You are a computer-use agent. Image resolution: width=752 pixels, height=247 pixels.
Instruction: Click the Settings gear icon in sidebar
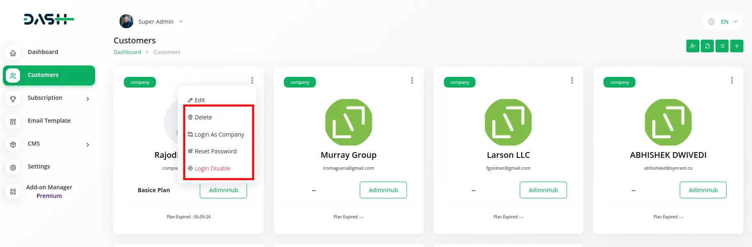coord(13,167)
